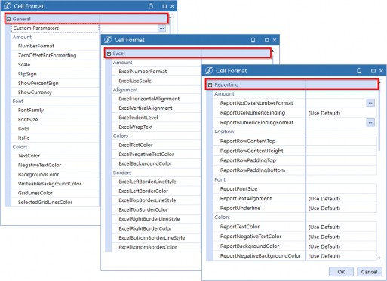Screen dimensions: 387x281
Task: Open ReportUnderline value dropdown
Action: (341, 209)
